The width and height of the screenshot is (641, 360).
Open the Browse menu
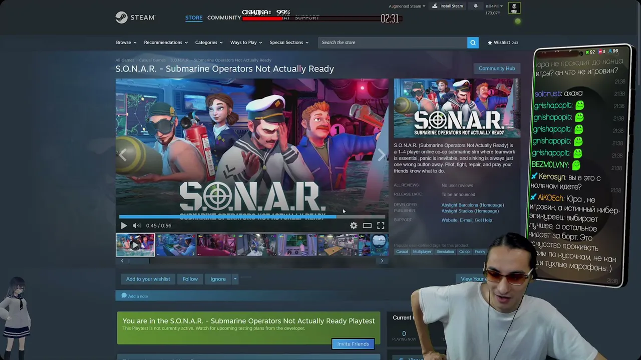click(126, 42)
